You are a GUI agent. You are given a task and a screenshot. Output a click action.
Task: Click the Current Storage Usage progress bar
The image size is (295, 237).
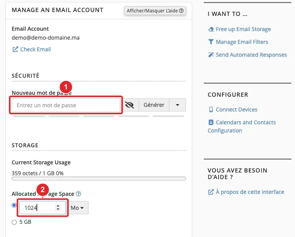tap(99, 178)
